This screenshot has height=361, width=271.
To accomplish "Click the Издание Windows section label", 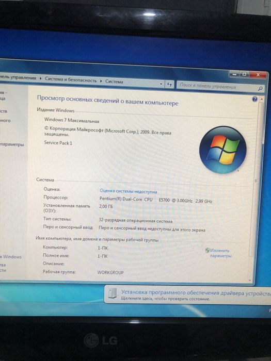I will tap(56, 110).
